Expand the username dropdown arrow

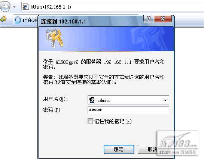click(x=165, y=100)
